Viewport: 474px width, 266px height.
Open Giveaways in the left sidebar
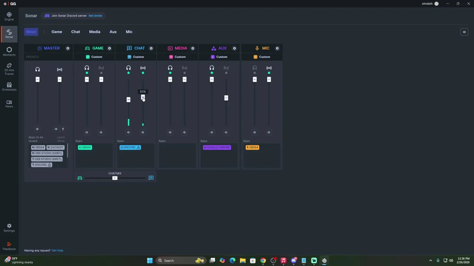point(9,86)
